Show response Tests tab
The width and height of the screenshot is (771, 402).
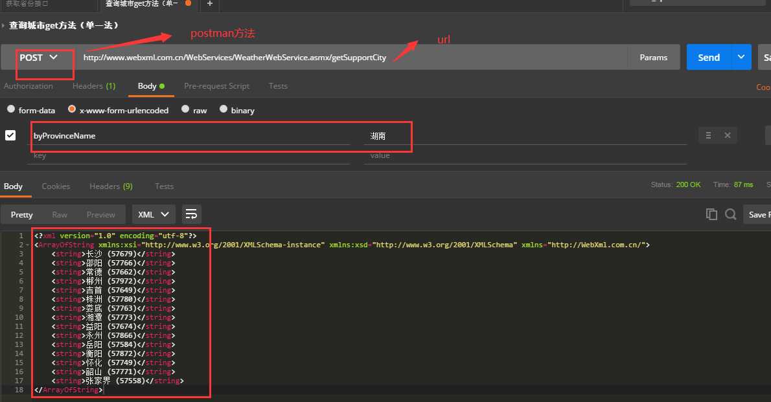click(x=164, y=186)
